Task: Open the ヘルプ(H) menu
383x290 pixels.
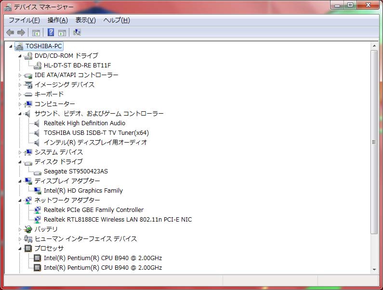Action: click(x=117, y=20)
